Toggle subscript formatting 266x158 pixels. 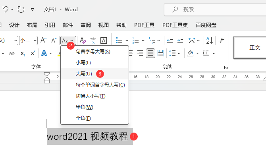pos(23,54)
